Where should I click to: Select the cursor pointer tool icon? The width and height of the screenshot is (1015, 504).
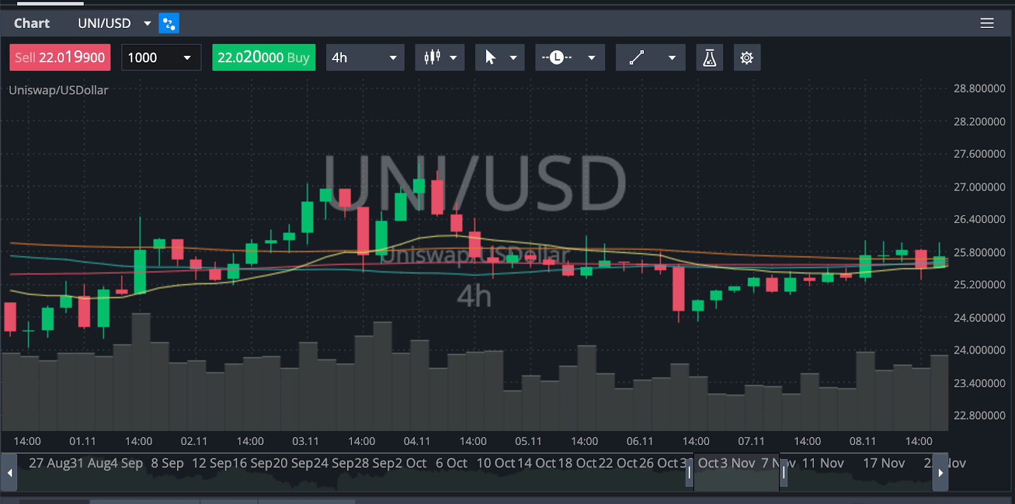click(490, 58)
